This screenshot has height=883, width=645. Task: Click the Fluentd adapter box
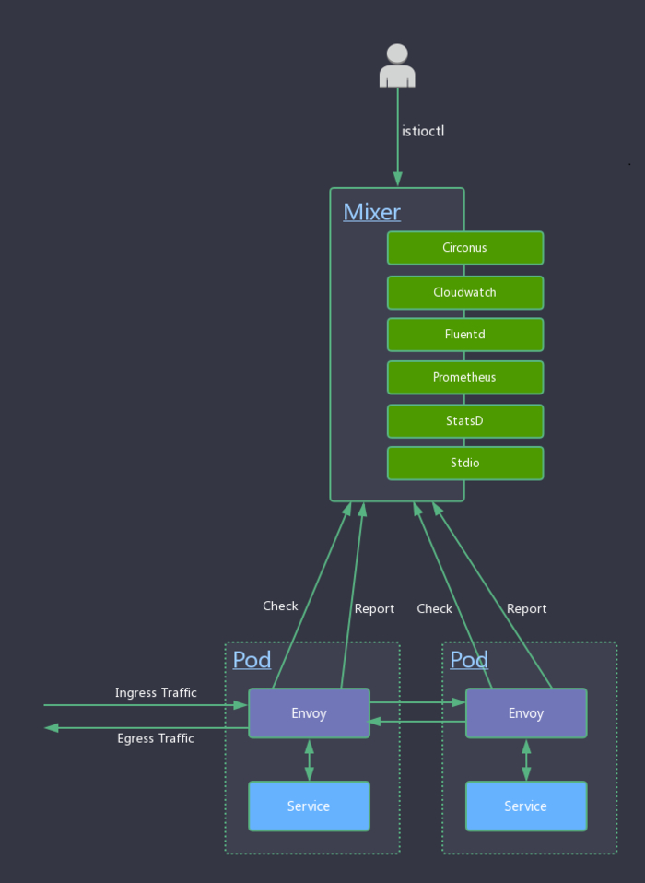[464, 335]
